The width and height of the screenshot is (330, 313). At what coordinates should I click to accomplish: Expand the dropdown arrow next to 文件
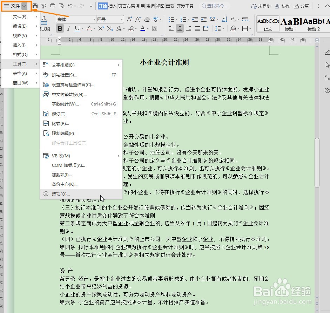pos(24,6)
